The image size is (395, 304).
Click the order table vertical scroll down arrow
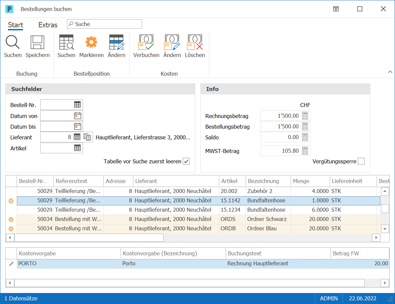385,229
